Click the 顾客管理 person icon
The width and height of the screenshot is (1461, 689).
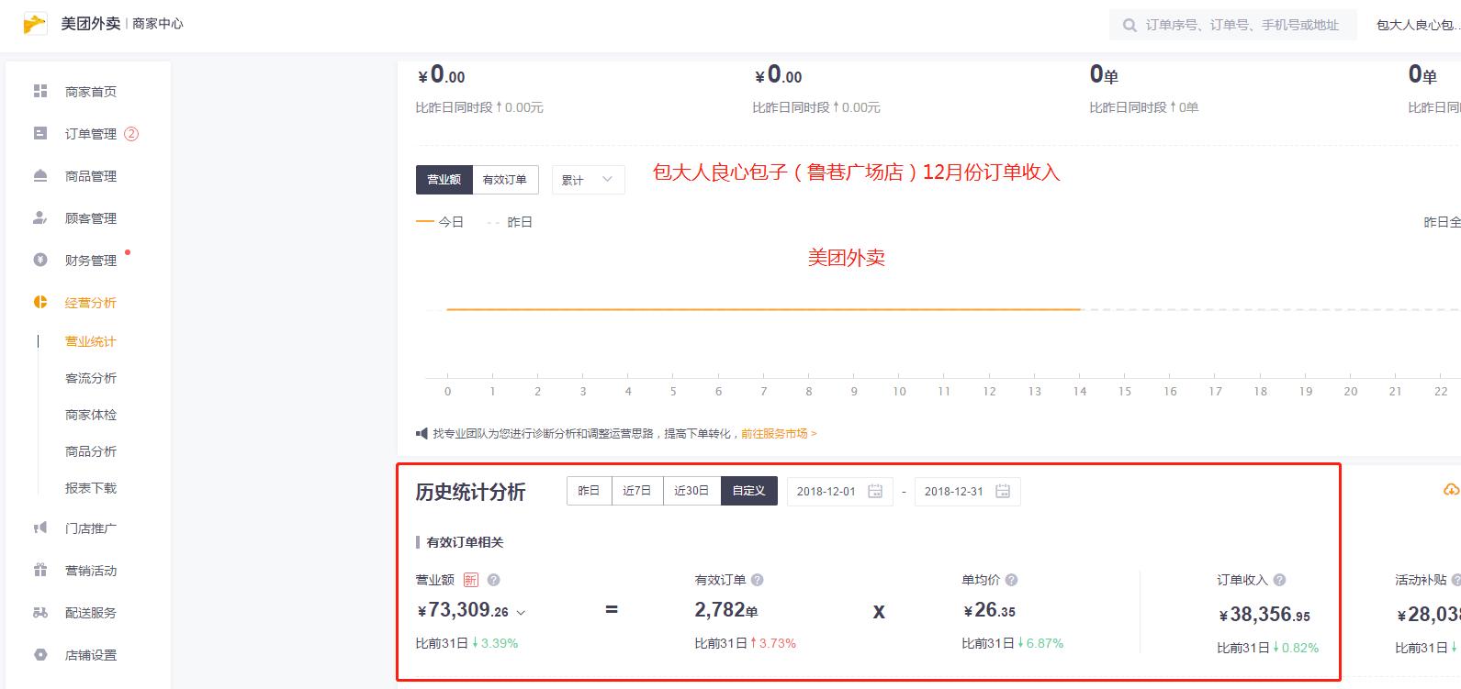click(x=40, y=217)
